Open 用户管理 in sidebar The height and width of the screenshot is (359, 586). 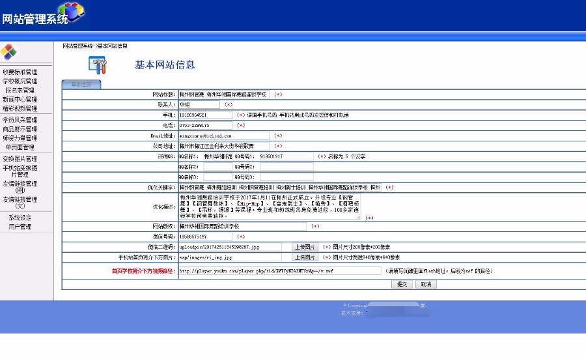[20, 227]
